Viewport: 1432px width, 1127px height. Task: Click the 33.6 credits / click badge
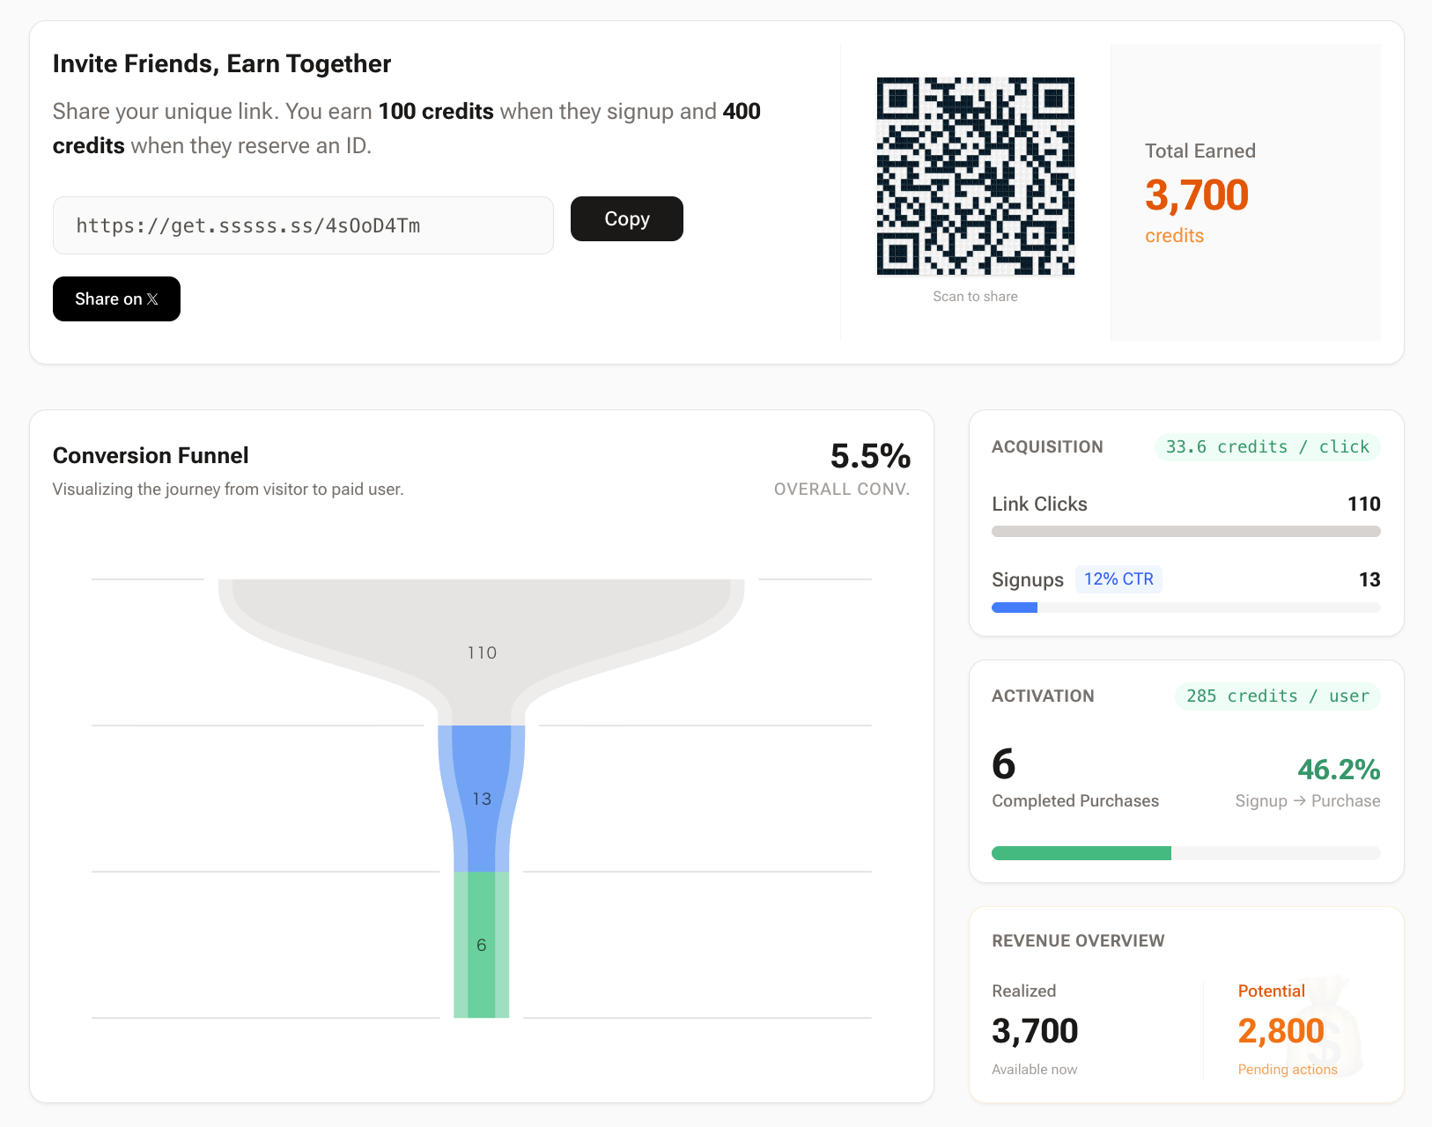click(x=1266, y=447)
